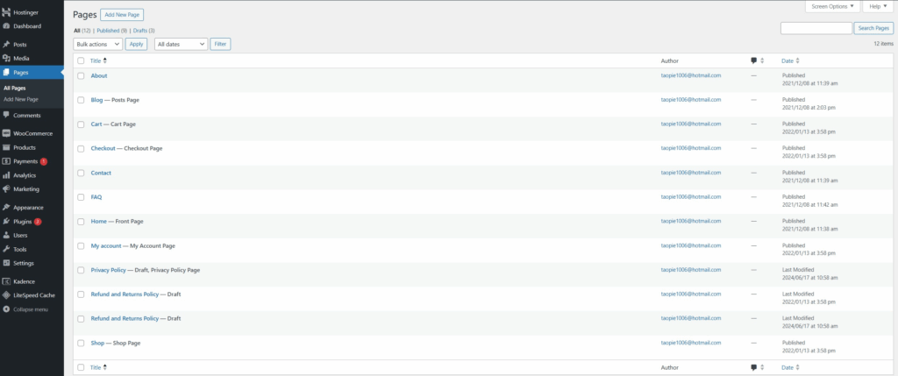Toggle the select-all checkbox in header
The width and height of the screenshot is (898, 376).
pos(81,60)
